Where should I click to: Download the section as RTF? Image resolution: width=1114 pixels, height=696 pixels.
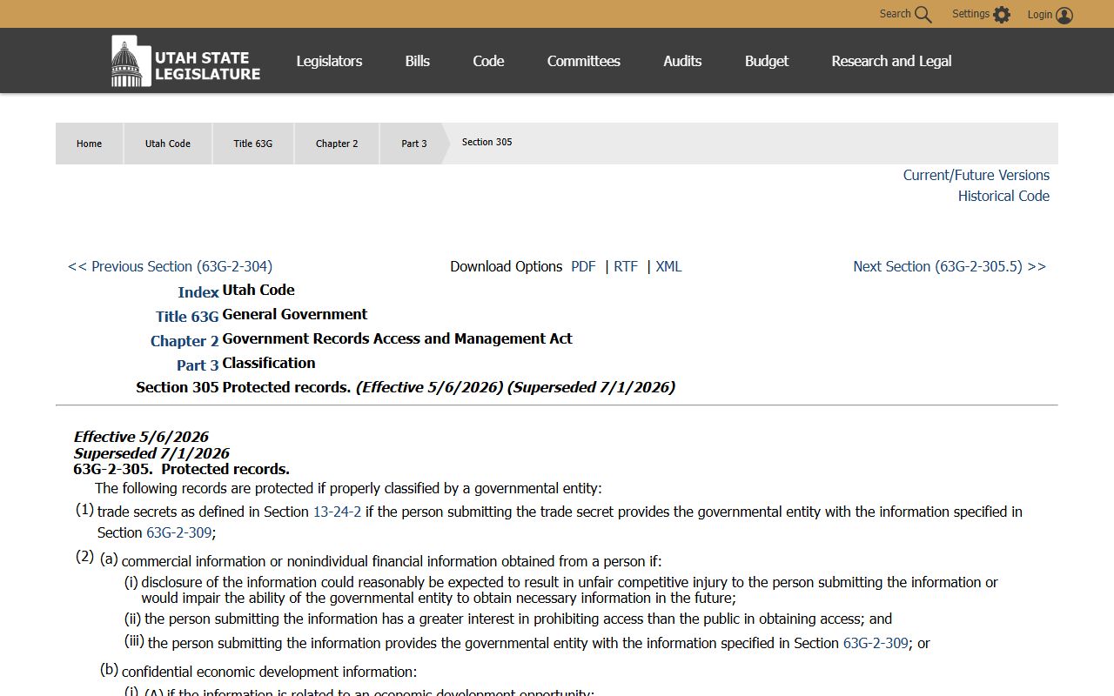[x=626, y=266]
